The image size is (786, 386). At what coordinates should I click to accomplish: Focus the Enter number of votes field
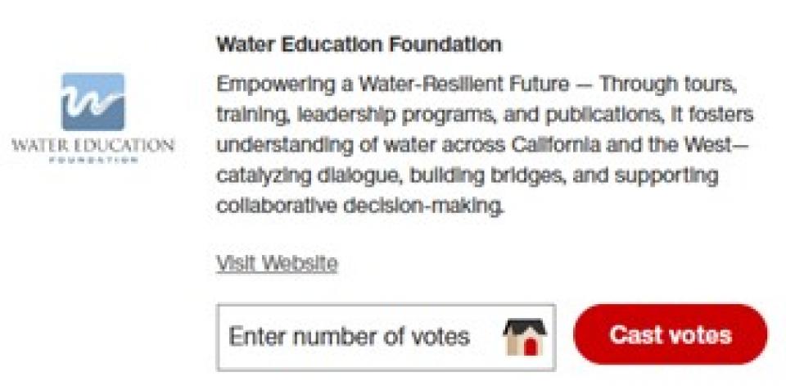click(x=386, y=337)
